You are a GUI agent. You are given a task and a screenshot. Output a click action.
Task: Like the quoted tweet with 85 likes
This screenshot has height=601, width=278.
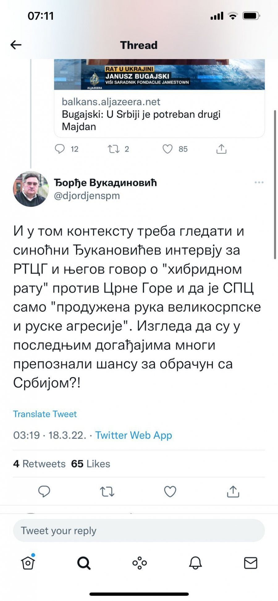point(167,149)
